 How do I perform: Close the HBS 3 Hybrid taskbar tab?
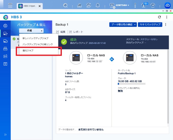pyautogui.click(x=40, y=6)
